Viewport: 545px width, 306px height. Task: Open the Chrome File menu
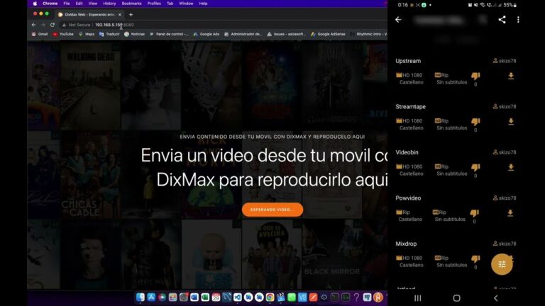coord(67,4)
